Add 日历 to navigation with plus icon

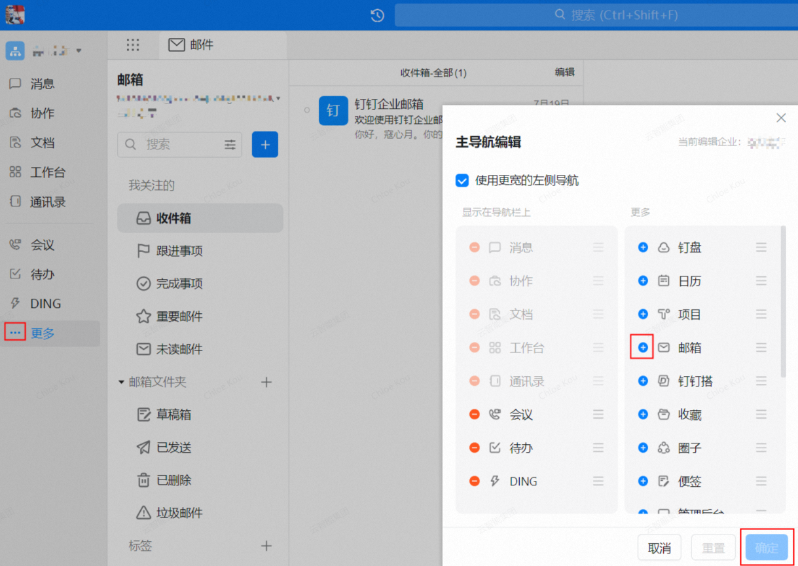(643, 280)
